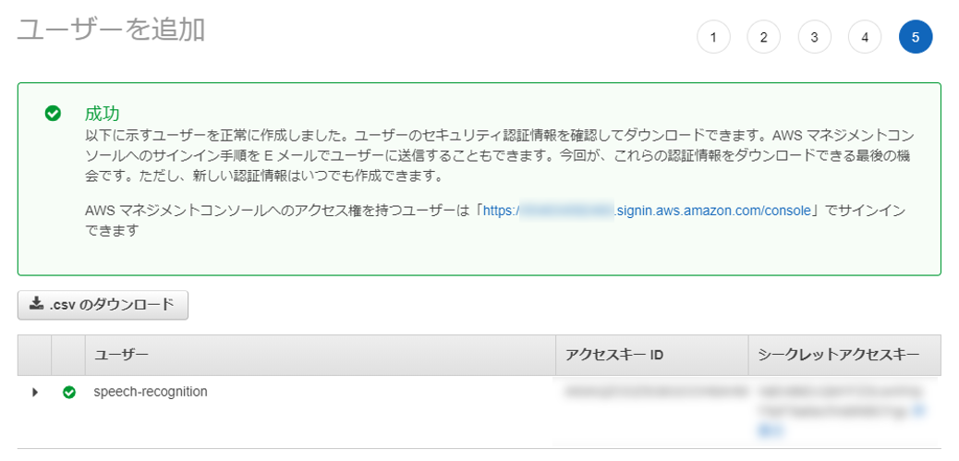
Task: Click the blurred link below the secret key
Action: click(769, 428)
